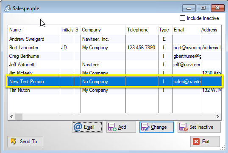The image size is (228, 153).
Task: Select the New Test Person row
Action: (114, 82)
